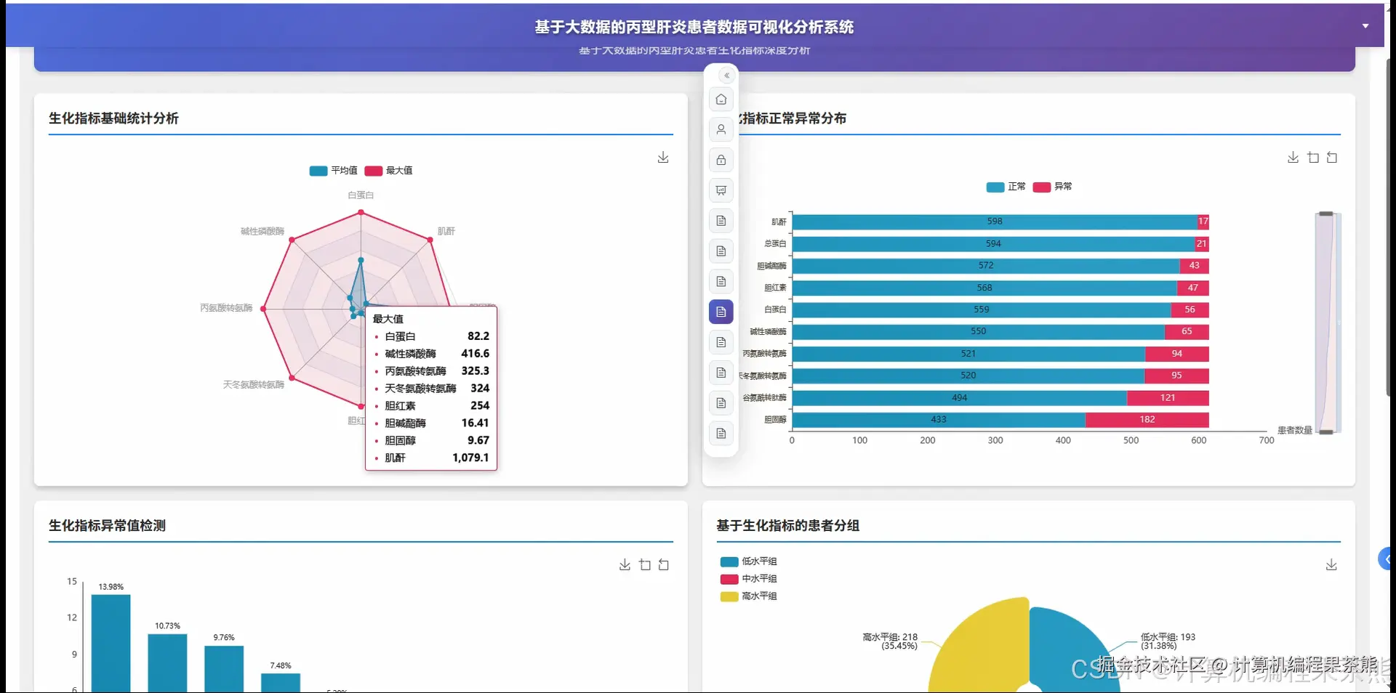The height and width of the screenshot is (693, 1396).
Task: Click the 高水平组: 218 pie label
Action: [890, 641]
